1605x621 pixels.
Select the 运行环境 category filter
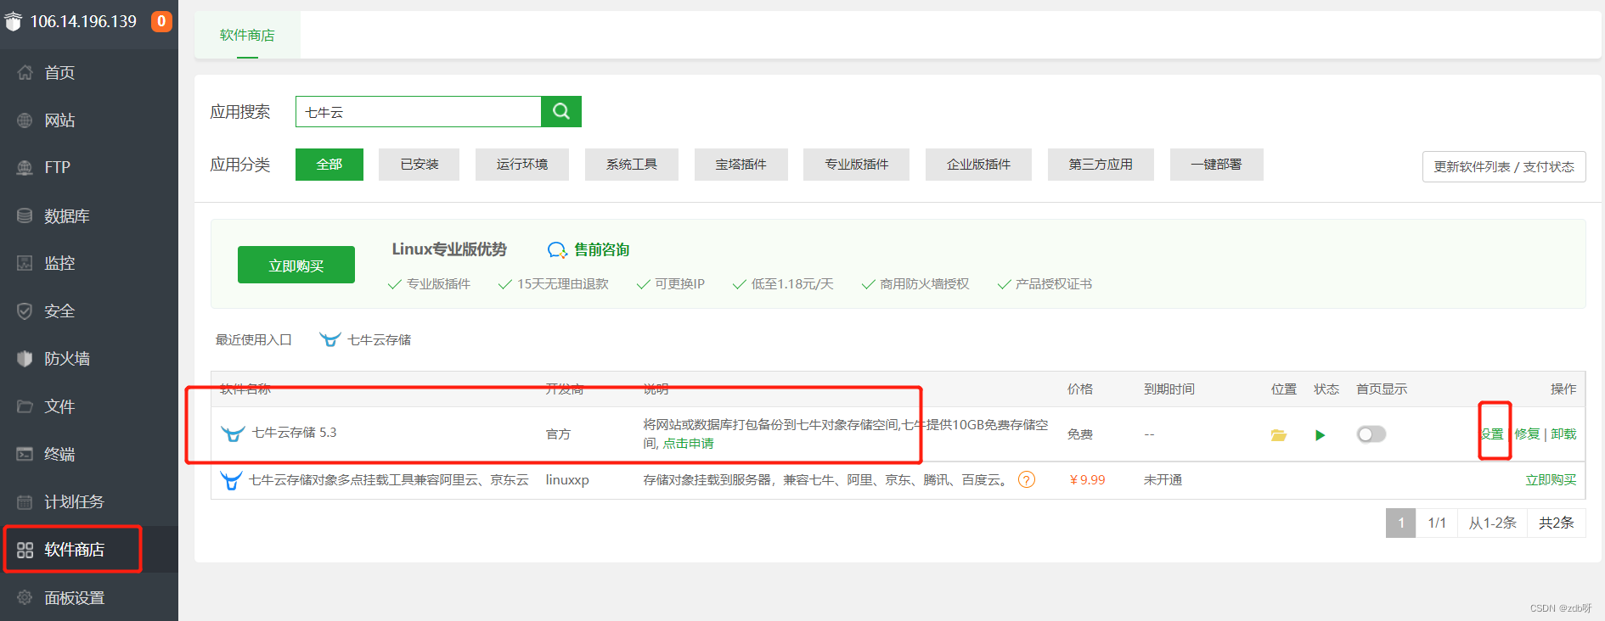coord(522,165)
